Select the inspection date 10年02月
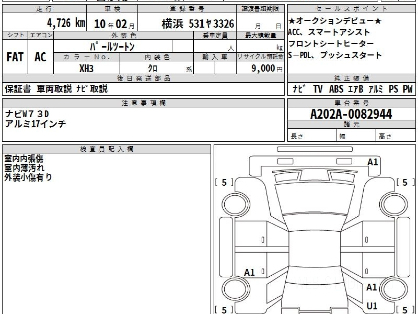This screenshot has height=314, width=418. 114,24
